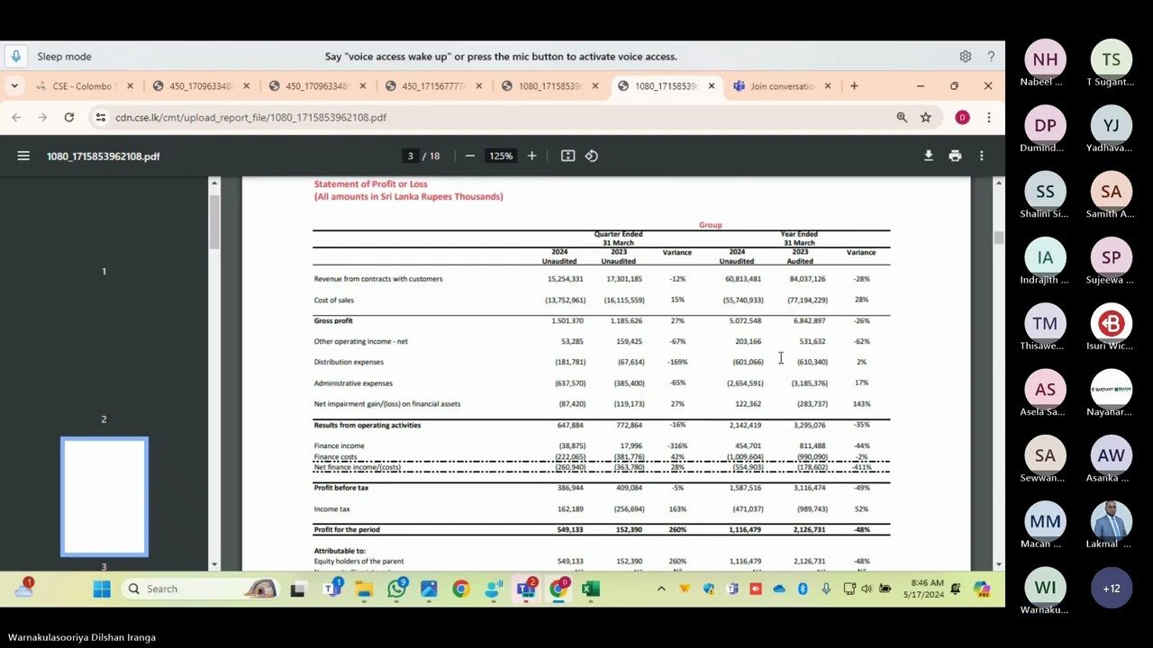Screen dimensions: 1153x648
Task: Zoom out on the PDF document
Action: pyautogui.click(x=469, y=155)
